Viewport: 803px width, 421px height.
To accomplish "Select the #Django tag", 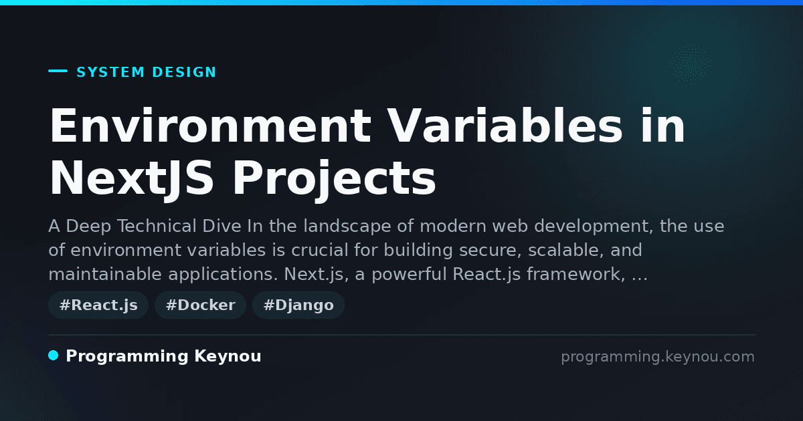I will tap(298, 305).
